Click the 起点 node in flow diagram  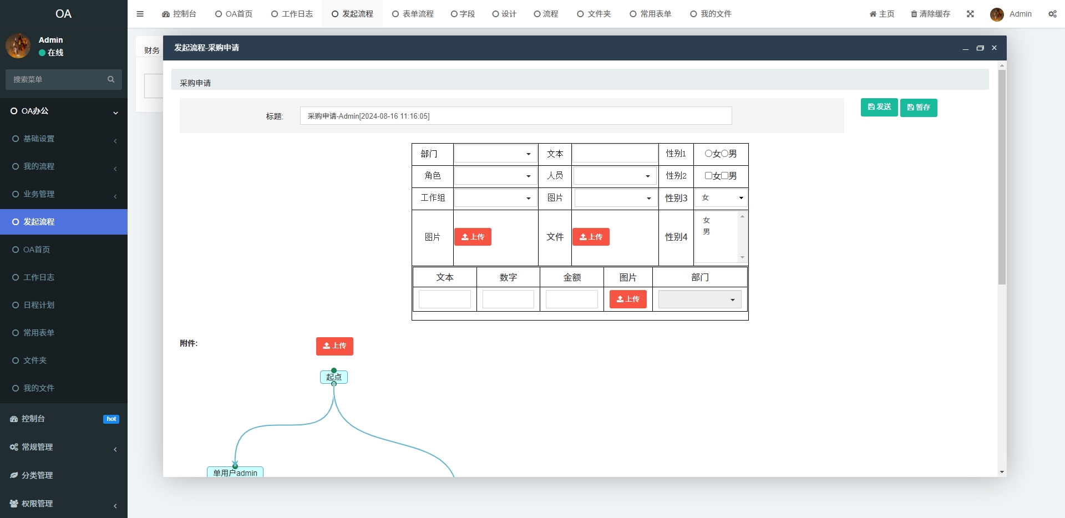(334, 377)
